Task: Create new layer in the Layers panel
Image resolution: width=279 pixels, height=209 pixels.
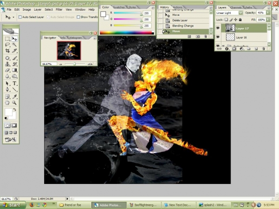Action: click(x=256, y=49)
